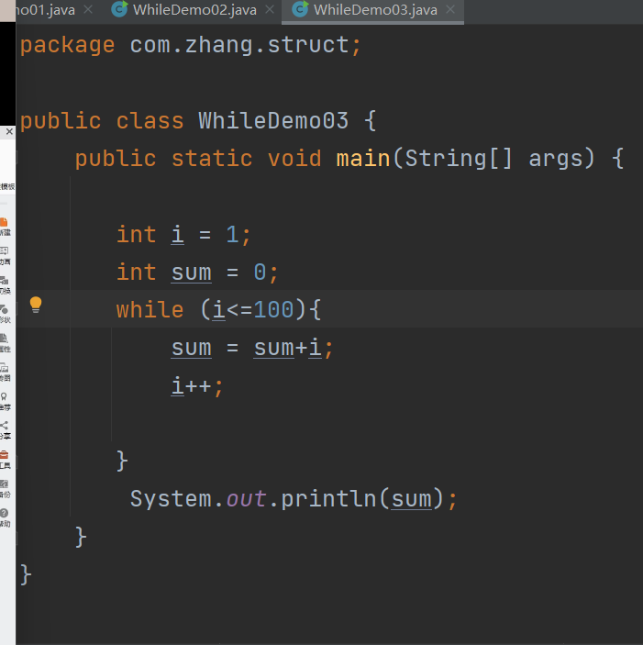Click the 'println' method call
Screen dimensions: 643x645
point(328,498)
